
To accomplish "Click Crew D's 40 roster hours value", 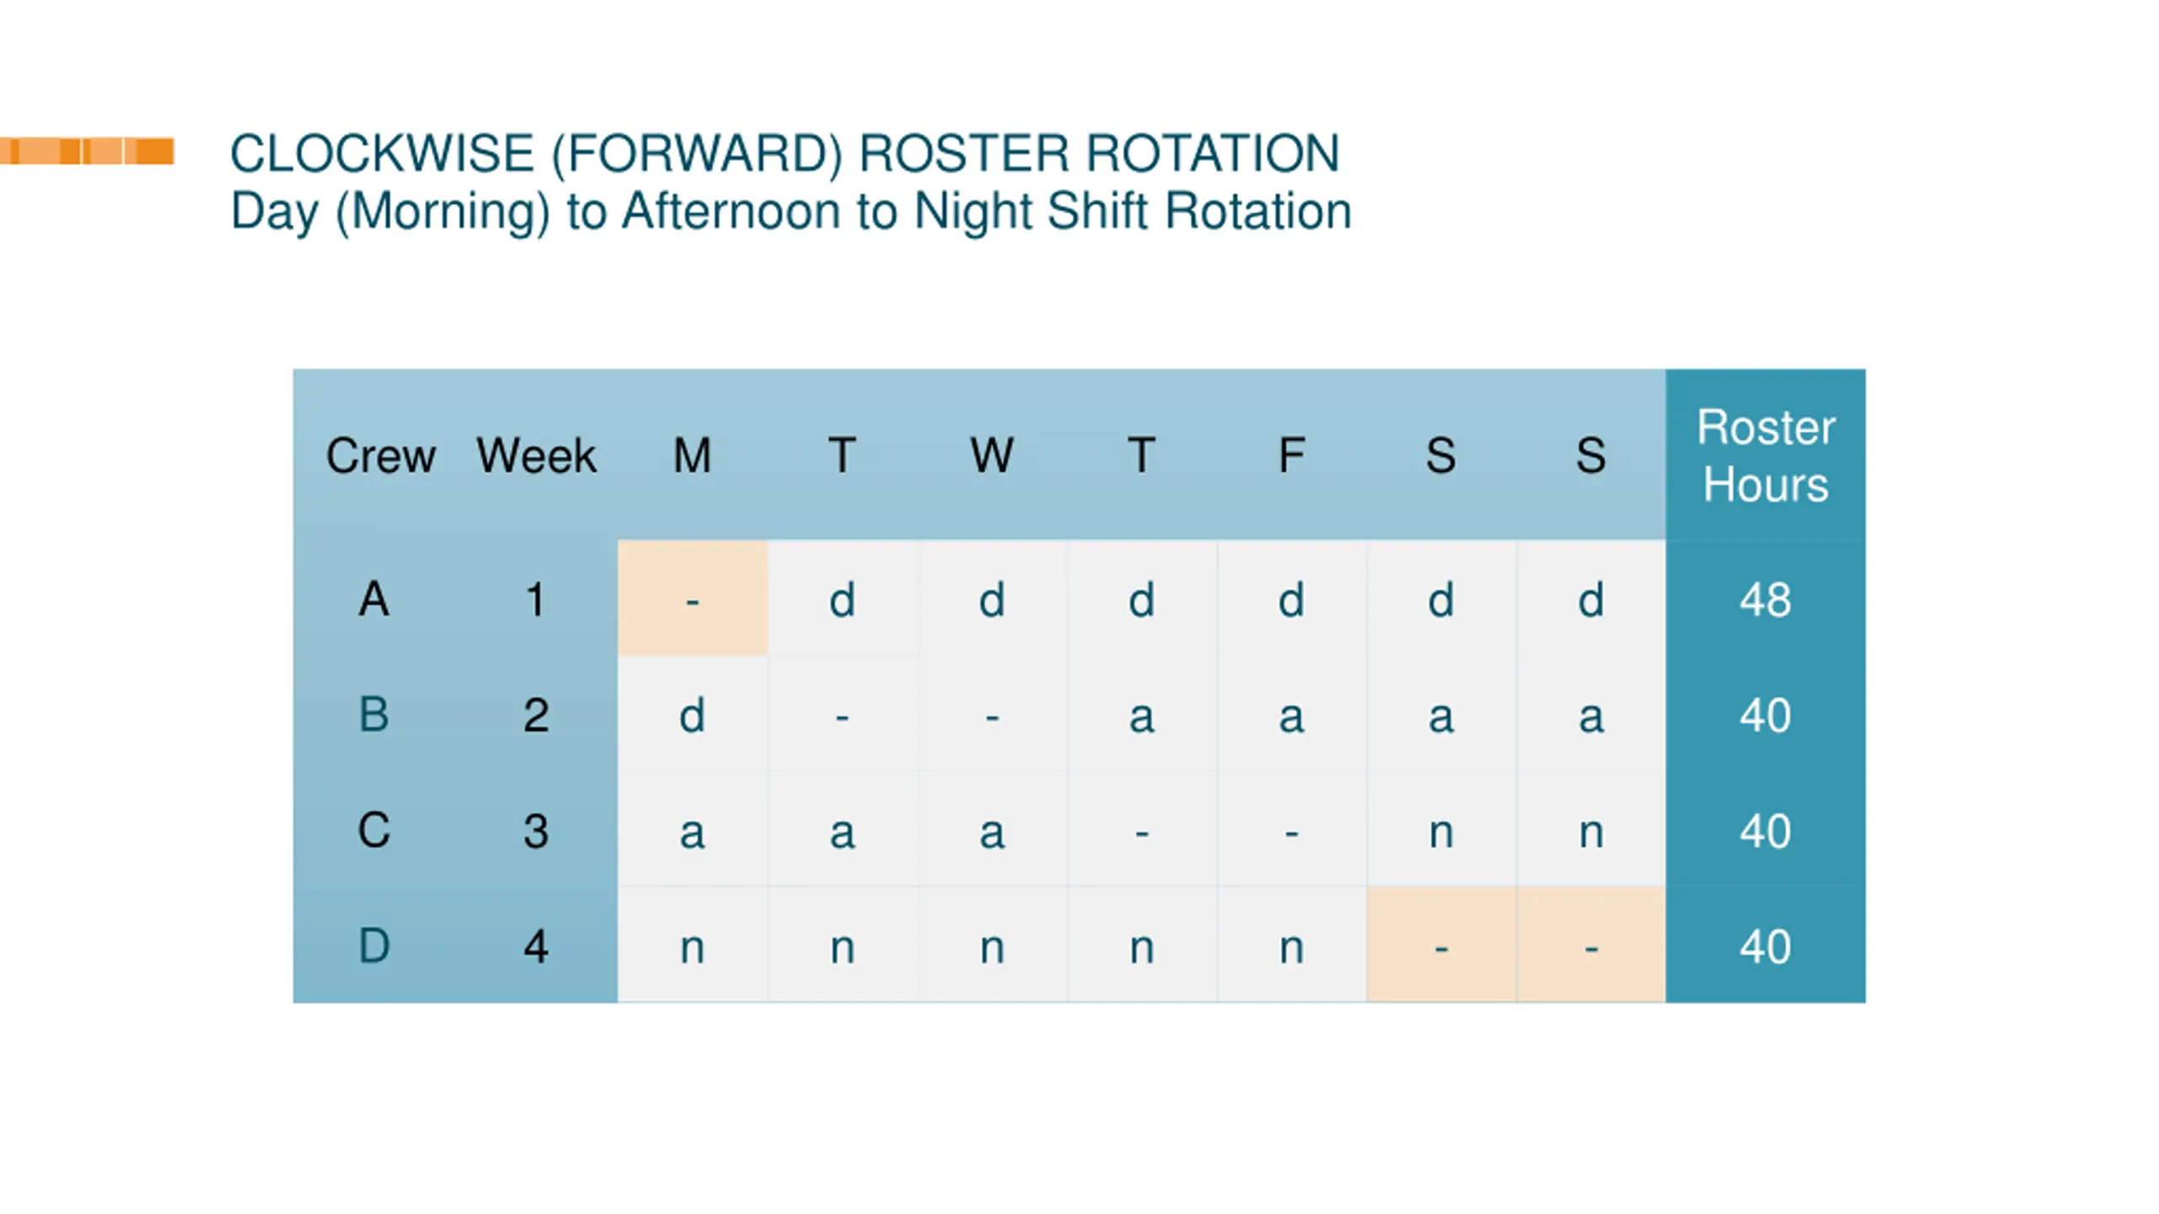I will coord(1765,946).
